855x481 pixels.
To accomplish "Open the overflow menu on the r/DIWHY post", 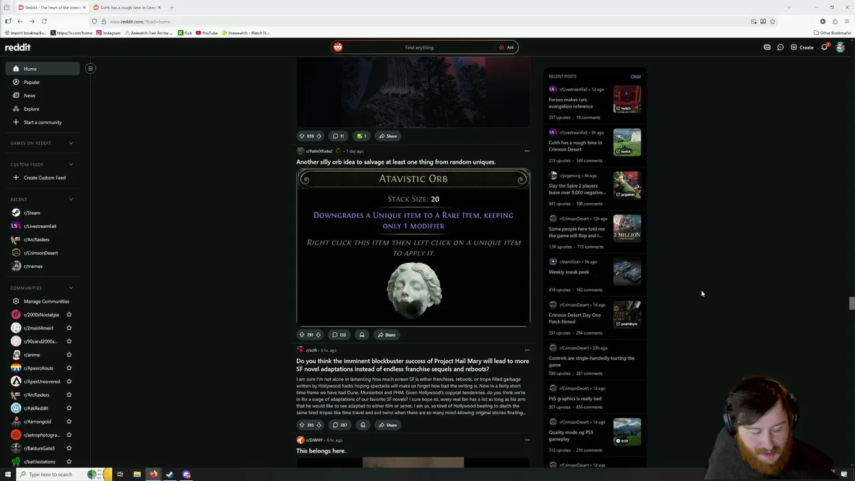I will pos(527,440).
